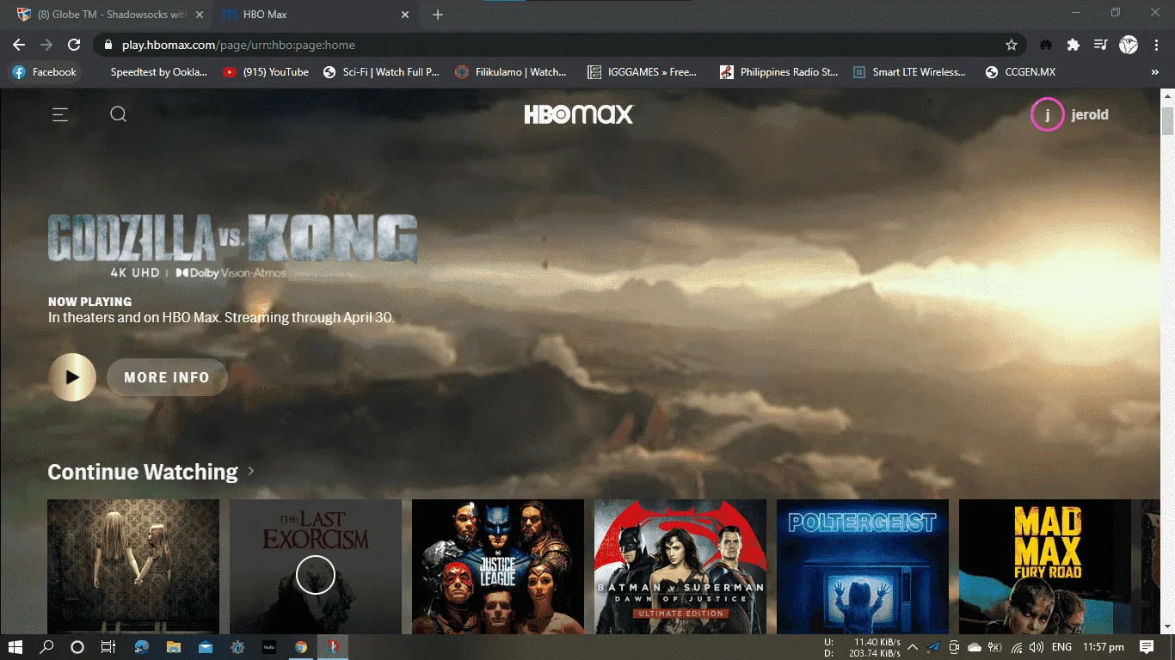Viewport: 1175px width, 660px height.
Task: Open the Mad Max Fury Road thumbnail
Action: point(1045,567)
